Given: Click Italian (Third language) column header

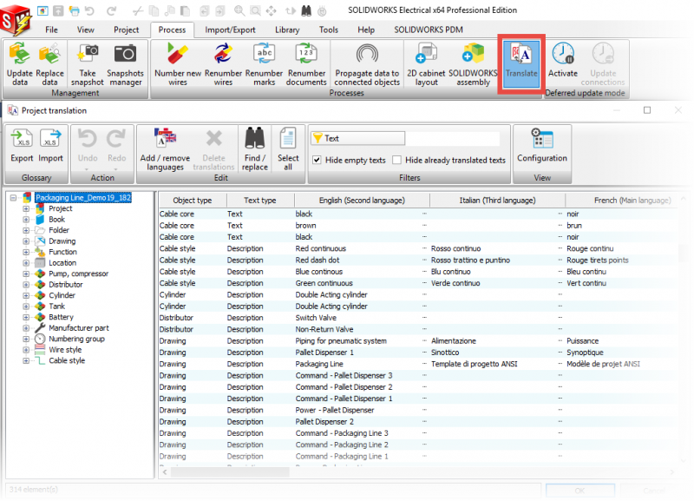Looking at the screenshot, I should [497, 201].
